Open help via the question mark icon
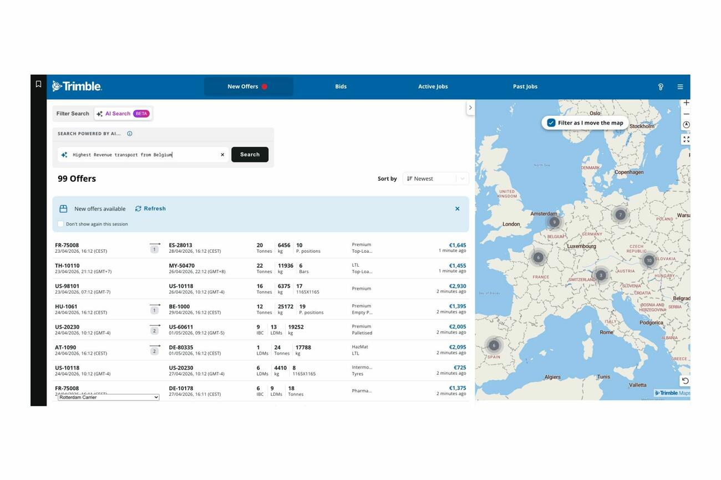This screenshot has width=721, height=480. [660, 87]
